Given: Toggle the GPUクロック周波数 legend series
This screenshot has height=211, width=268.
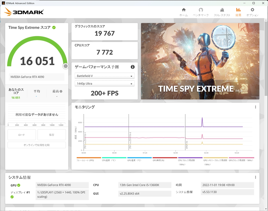Looking at the screenshot, I should (x=241, y=159).
